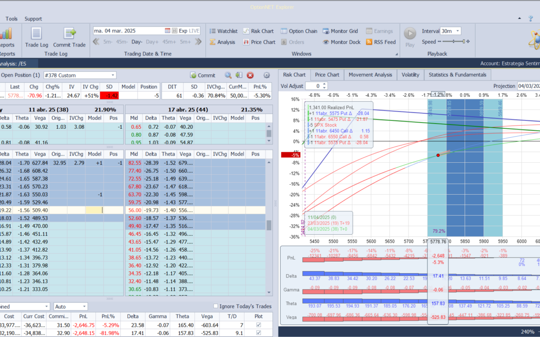Open the Tools menu
The height and width of the screenshot is (337, 540).
(x=11, y=18)
